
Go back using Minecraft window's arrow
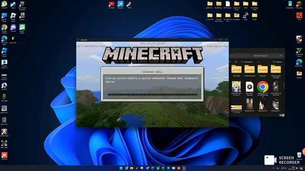click(78, 40)
